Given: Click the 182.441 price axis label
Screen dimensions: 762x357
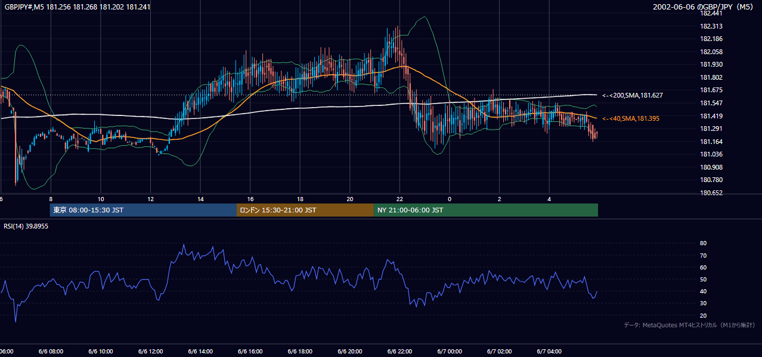Looking at the screenshot, I should coord(711,13).
